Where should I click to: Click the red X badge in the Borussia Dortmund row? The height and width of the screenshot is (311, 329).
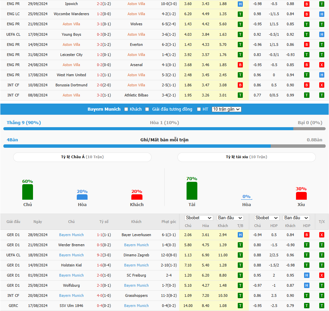click(322, 85)
